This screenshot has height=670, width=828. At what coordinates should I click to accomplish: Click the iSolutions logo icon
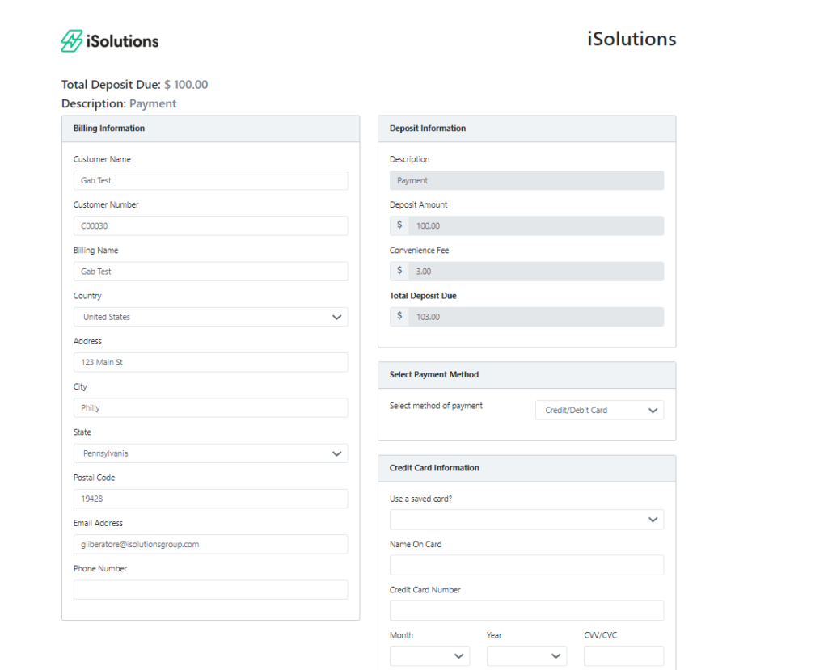(x=72, y=41)
